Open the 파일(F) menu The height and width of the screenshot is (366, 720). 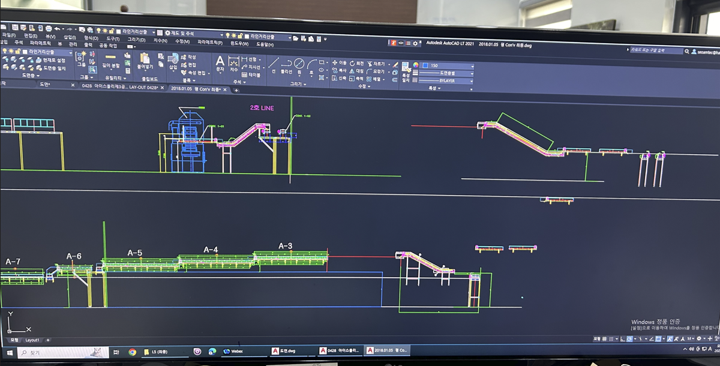8,35
